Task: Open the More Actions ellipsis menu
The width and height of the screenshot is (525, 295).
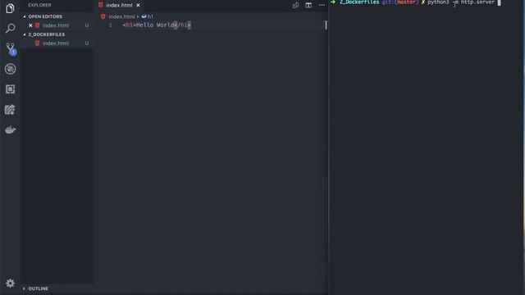Action: (322, 6)
